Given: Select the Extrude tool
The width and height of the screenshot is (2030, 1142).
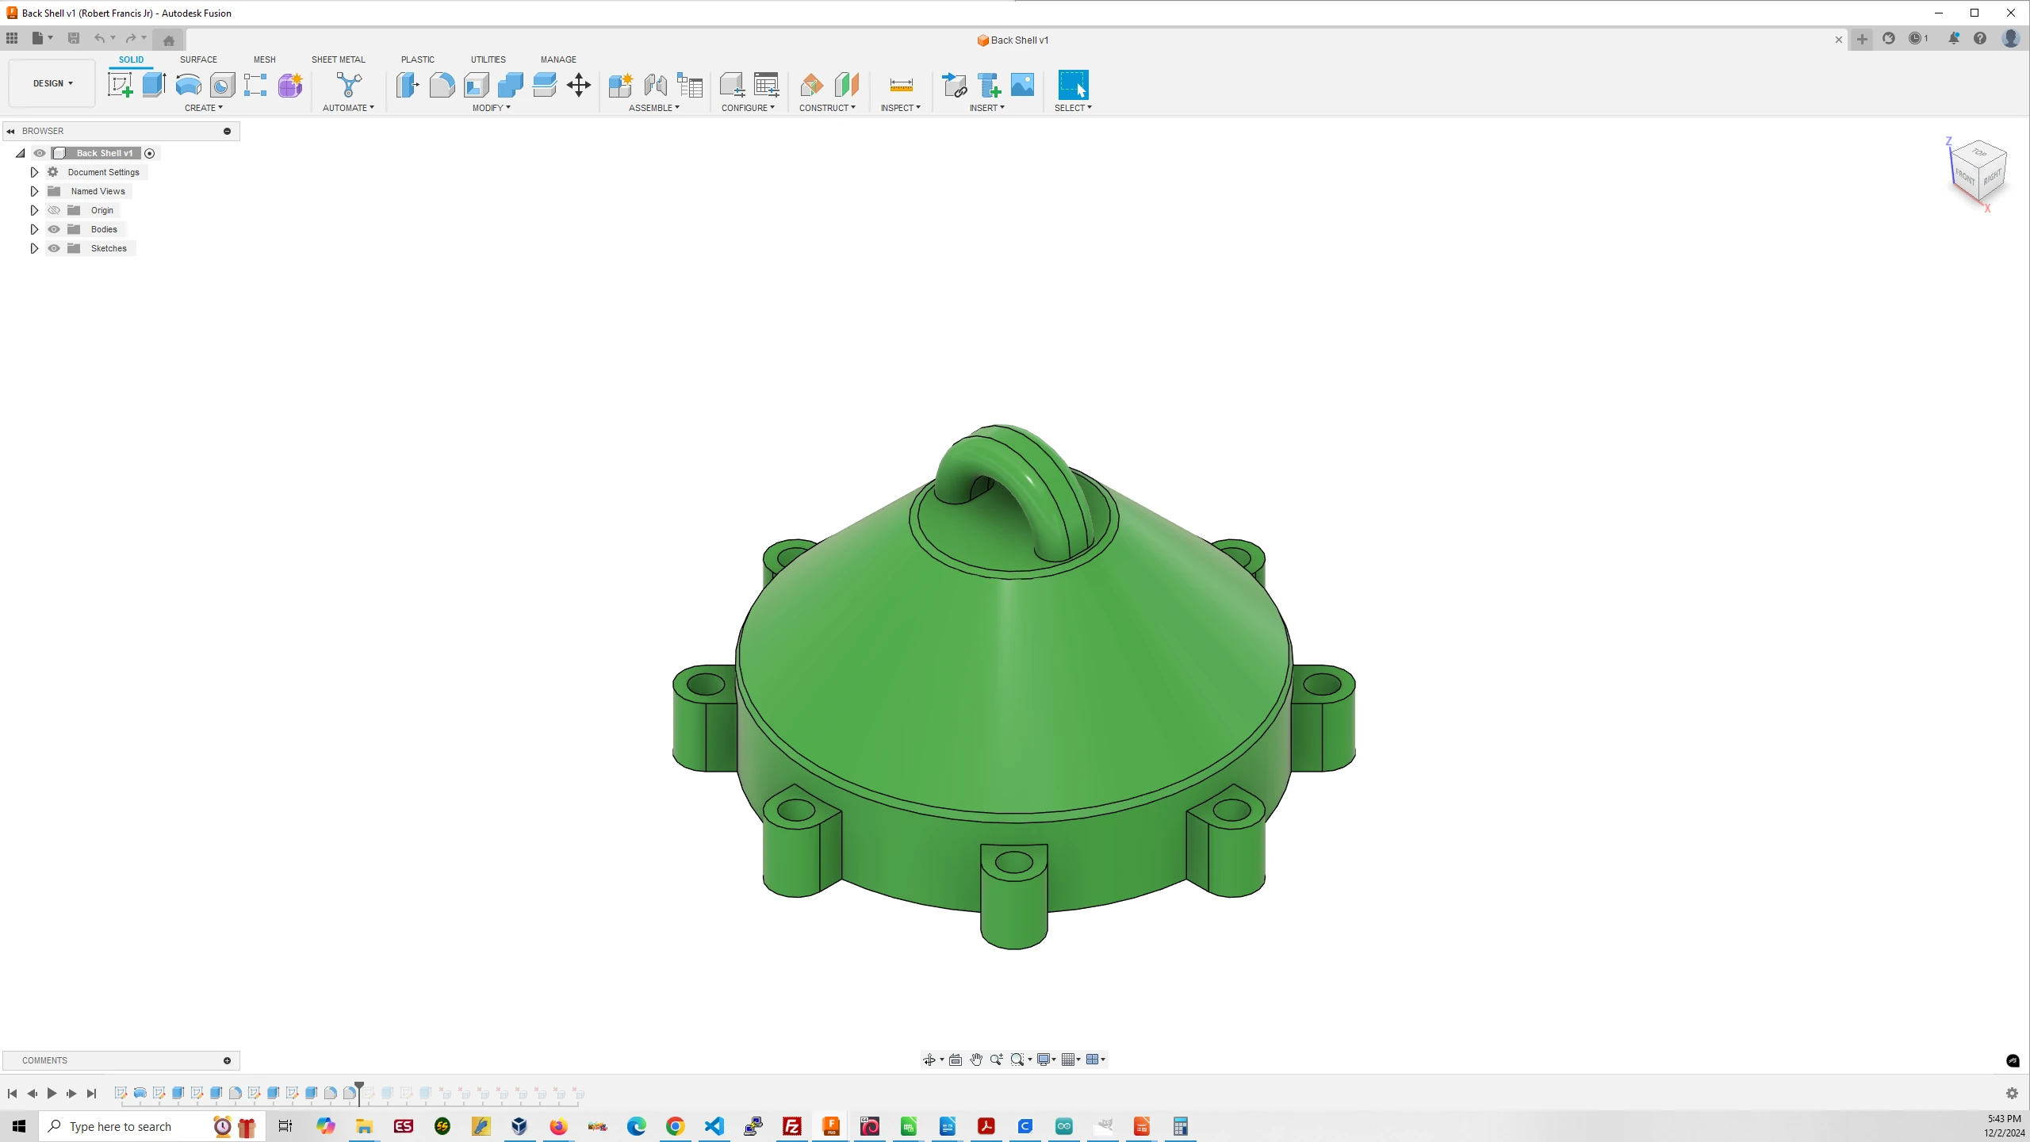Looking at the screenshot, I should coord(154,85).
